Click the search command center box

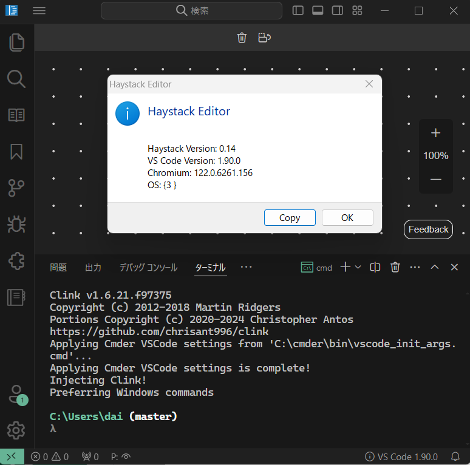[191, 11]
